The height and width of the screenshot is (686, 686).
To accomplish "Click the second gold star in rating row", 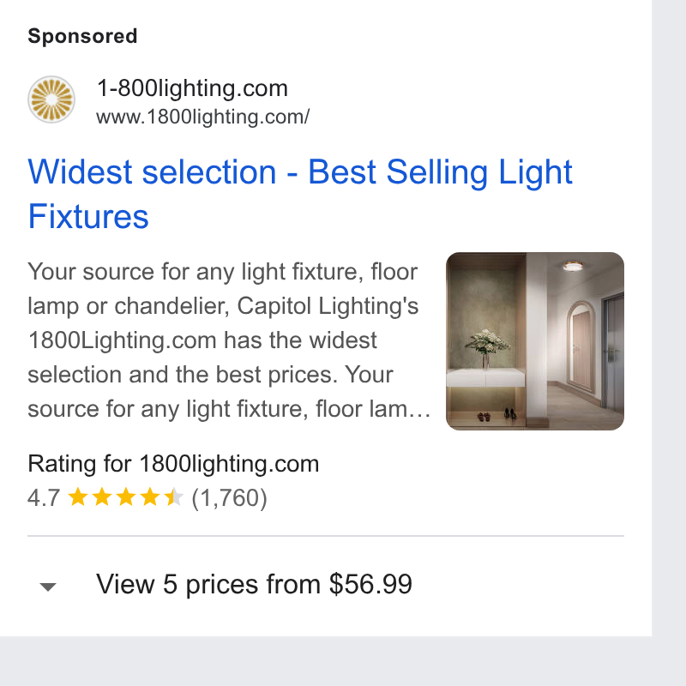I will [102, 497].
